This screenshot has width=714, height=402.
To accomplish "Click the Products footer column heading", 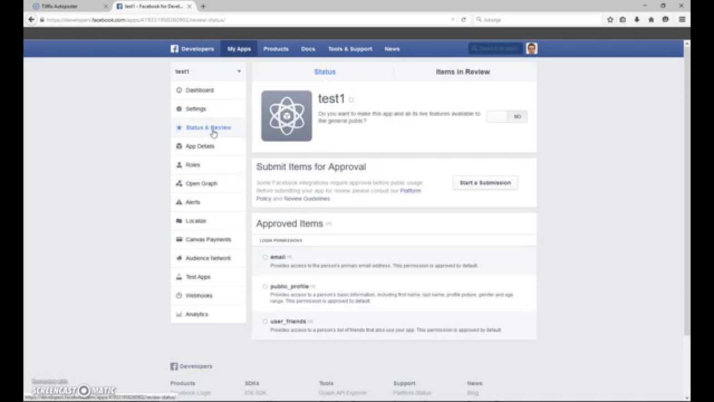I will coord(183,384).
